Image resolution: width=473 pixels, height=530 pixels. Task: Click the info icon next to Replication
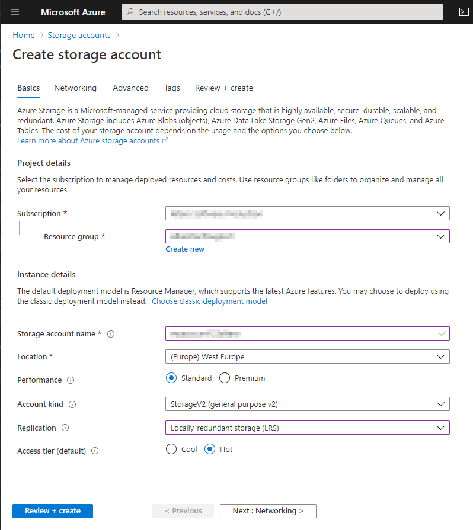click(65, 428)
